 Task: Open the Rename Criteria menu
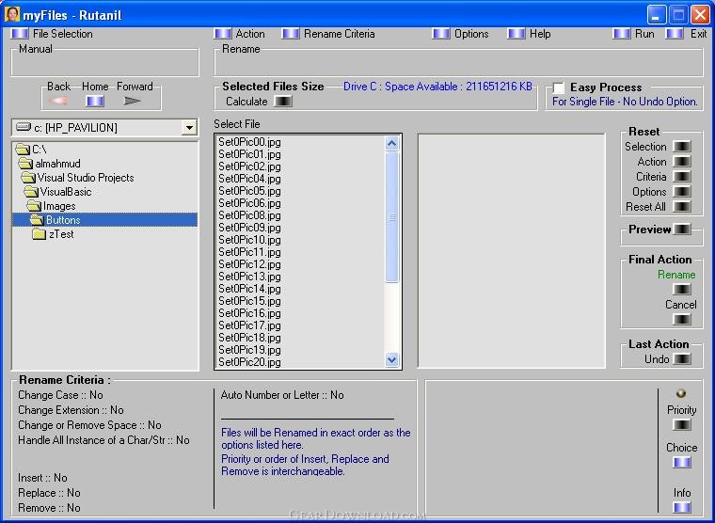pyautogui.click(x=340, y=34)
